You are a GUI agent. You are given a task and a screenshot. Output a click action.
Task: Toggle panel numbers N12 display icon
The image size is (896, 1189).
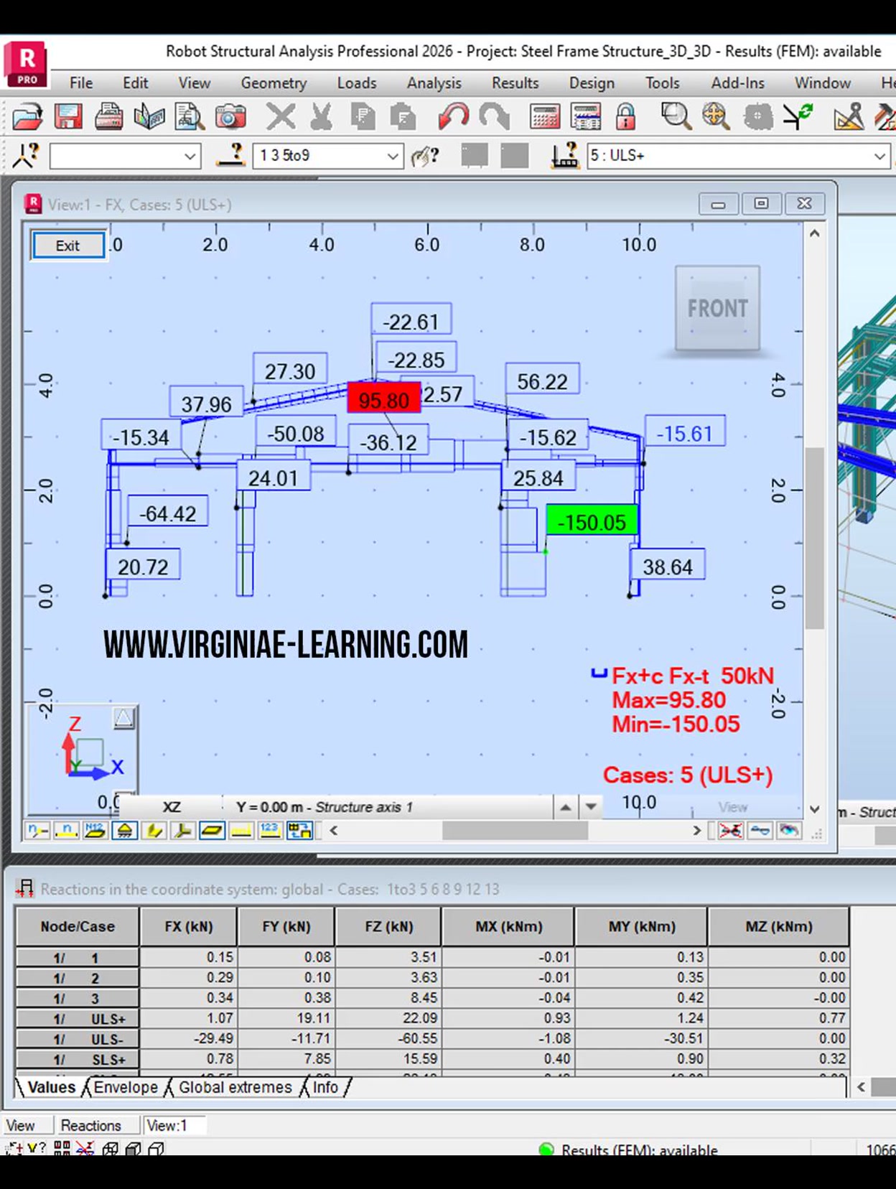pos(95,831)
